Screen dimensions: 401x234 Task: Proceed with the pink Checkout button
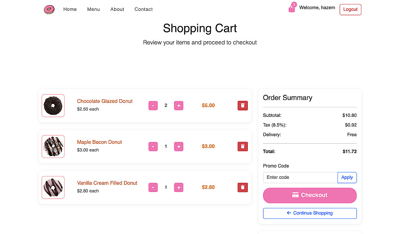tap(310, 195)
